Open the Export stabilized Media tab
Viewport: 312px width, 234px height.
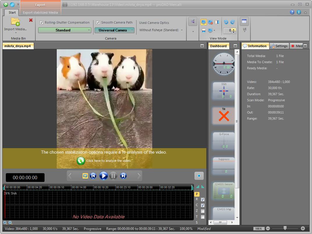click(x=40, y=13)
